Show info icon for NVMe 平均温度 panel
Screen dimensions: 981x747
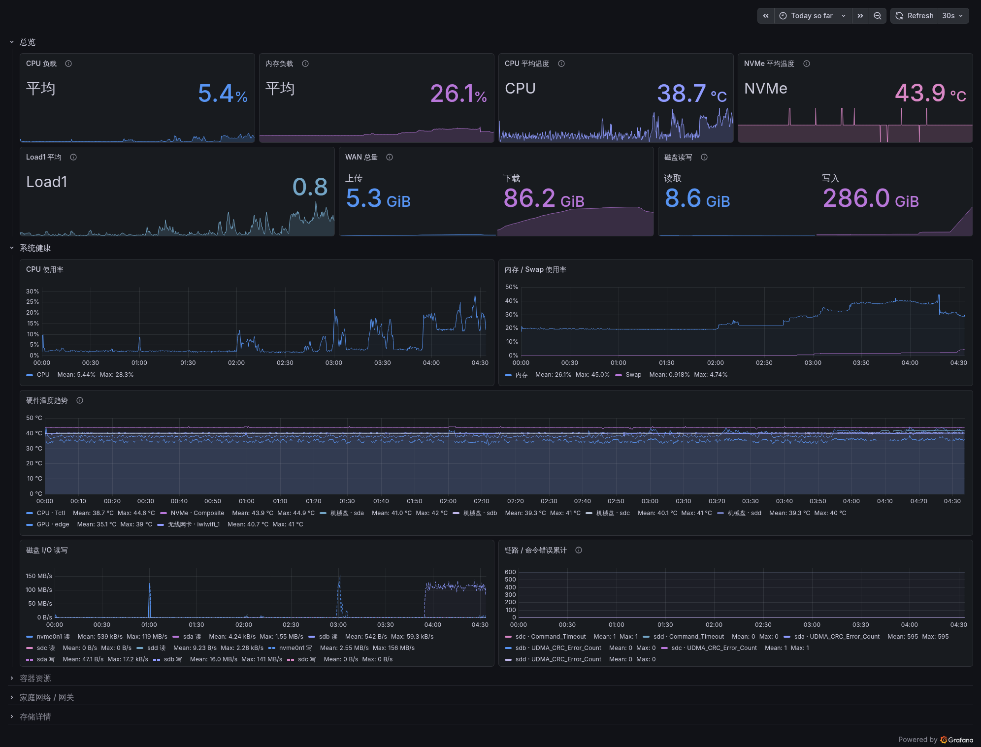point(807,64)
